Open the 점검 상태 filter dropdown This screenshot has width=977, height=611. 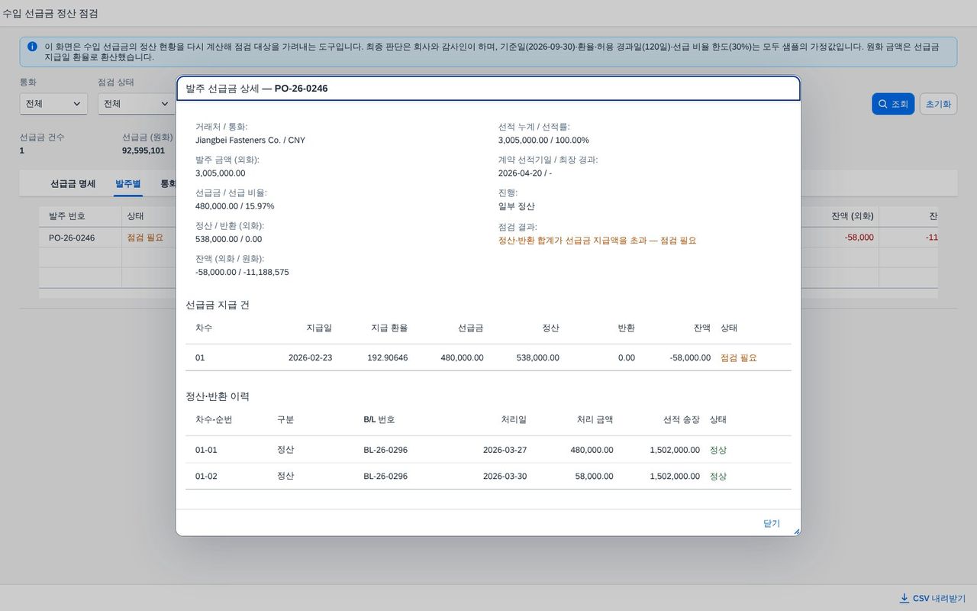(136, 104)
